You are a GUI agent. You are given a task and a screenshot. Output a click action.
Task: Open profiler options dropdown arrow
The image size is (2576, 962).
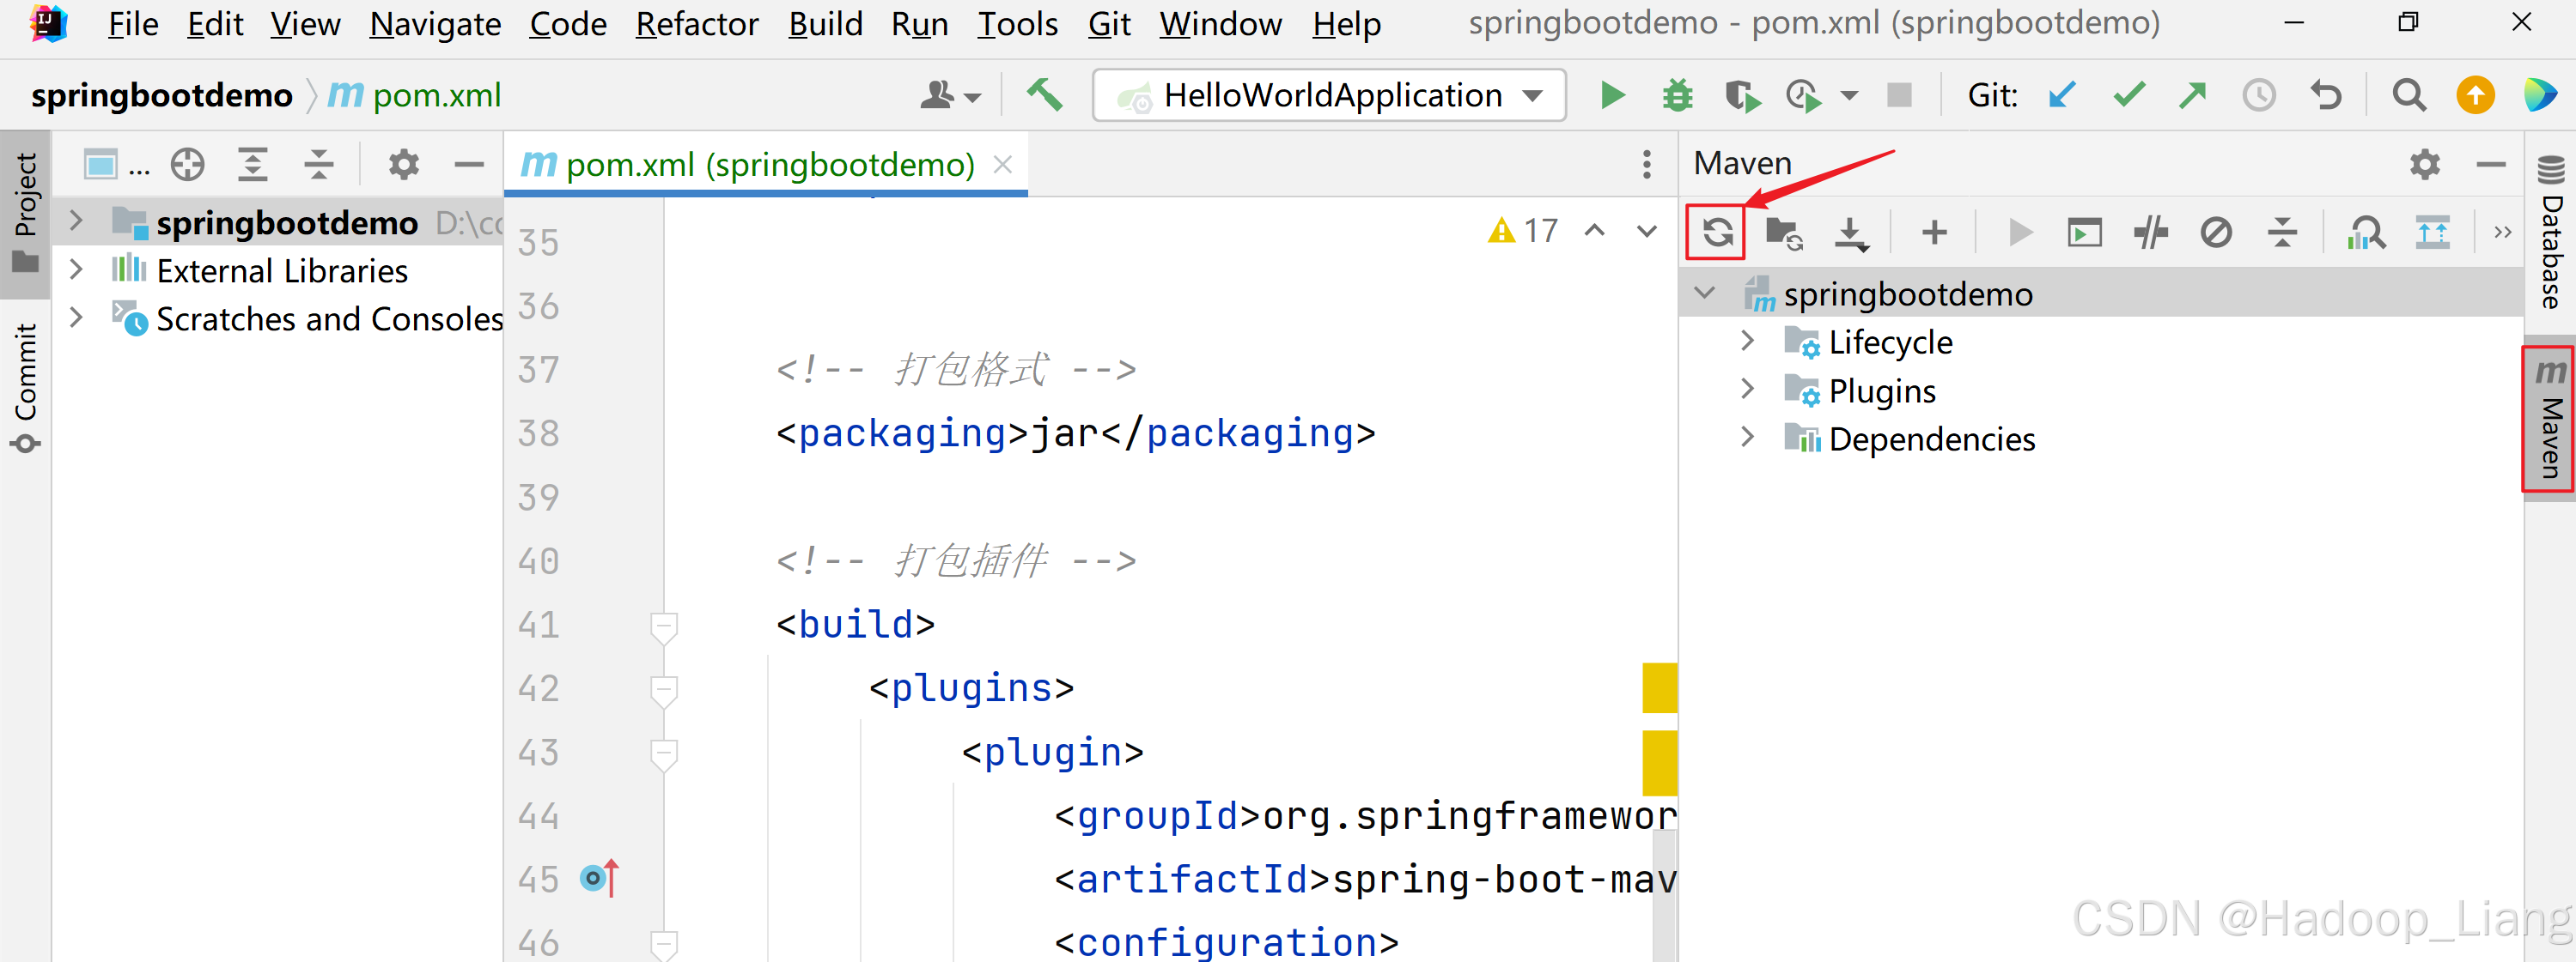pos(1849,96)
